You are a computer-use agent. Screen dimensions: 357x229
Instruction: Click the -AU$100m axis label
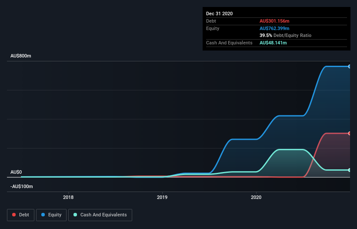click(x=22, y=186)
